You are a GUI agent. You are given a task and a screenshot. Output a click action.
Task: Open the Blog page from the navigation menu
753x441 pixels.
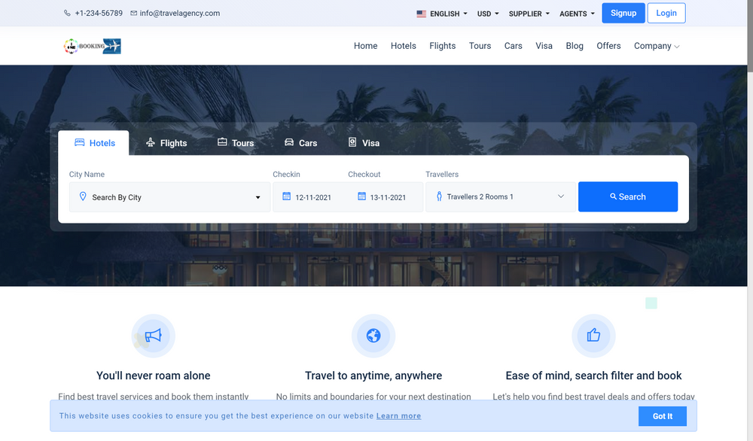(575, 46)
